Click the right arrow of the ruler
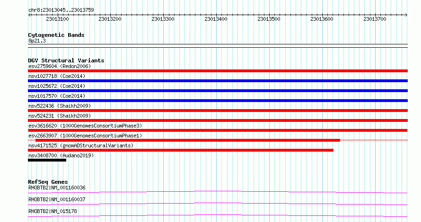421x222 pixels. click(x=406, y=15)
